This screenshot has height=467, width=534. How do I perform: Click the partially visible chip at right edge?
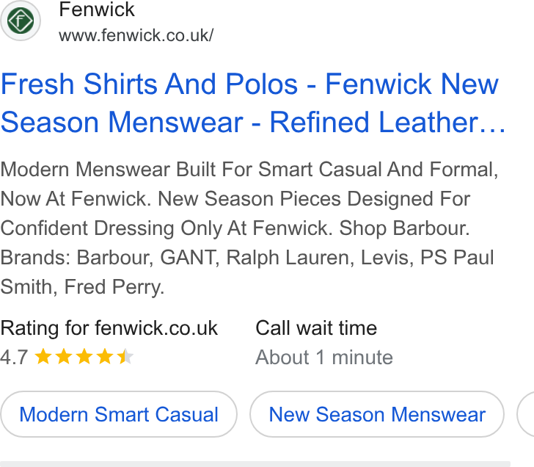pos(525,414)
